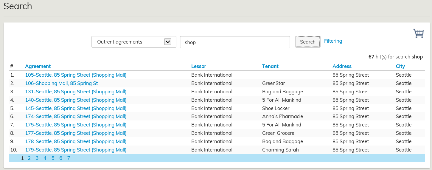Jump to last results page 7
Viewport: 432px width, 170px height.
point(69,158)
